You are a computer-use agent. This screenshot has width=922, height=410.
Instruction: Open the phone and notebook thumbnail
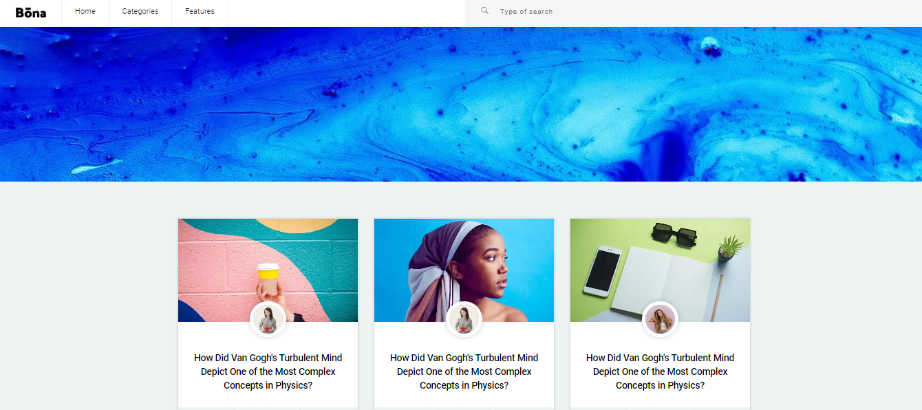coord(660,270)
